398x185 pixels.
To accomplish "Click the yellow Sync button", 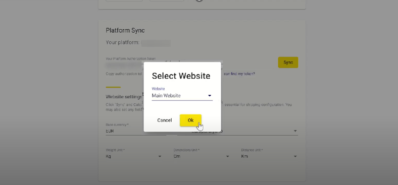I will tap(288, 63).
